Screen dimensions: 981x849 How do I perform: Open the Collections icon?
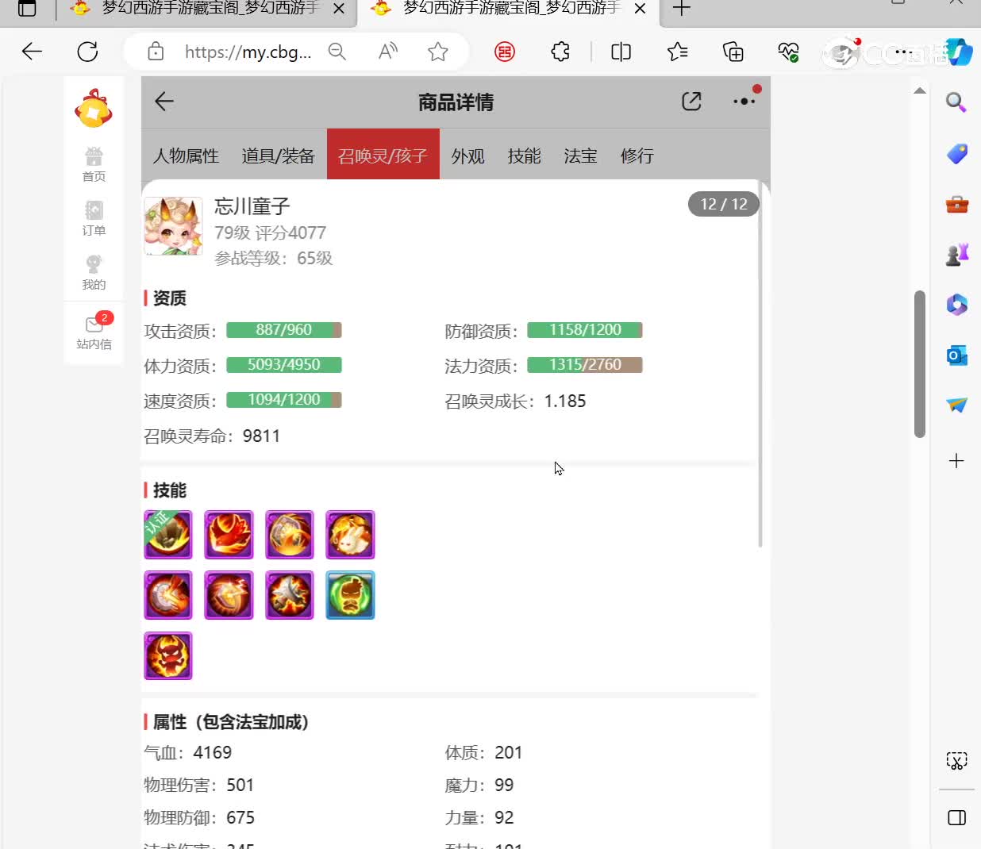coord(733,52)
